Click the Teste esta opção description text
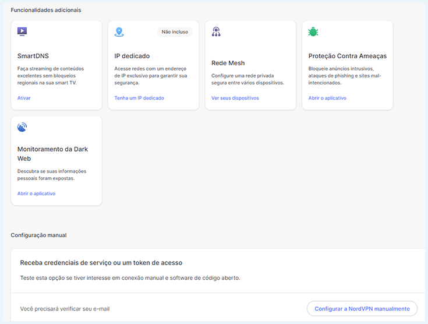Image resolution: width=428 pixels, height=324 pixels. coord(130,278)
